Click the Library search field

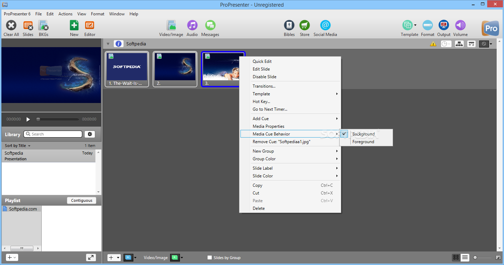click(53, 134)
